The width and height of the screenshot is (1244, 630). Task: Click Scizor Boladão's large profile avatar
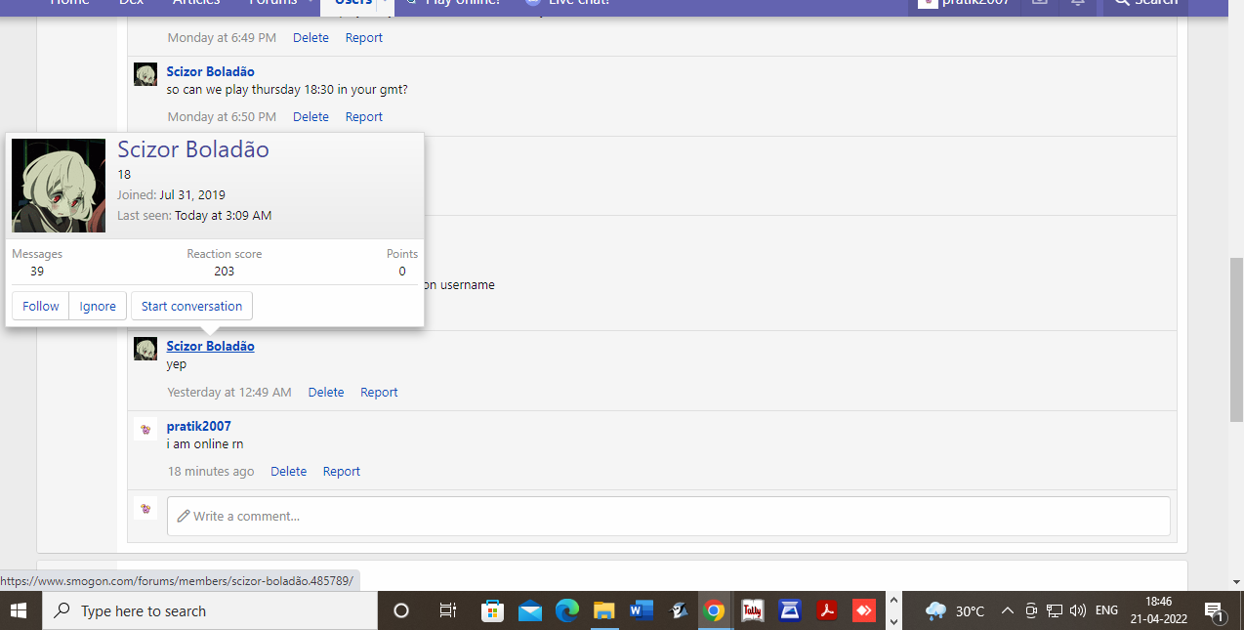coord(59,186)
